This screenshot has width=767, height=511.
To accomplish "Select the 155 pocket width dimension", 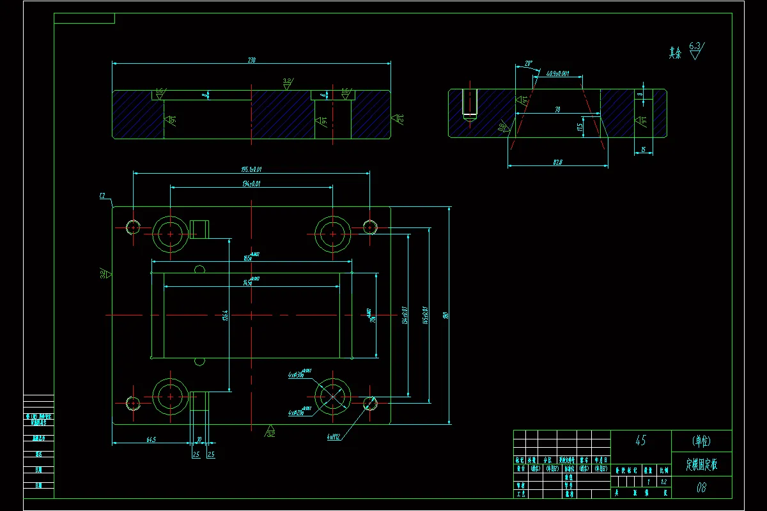I will click(x=251, y=257).
